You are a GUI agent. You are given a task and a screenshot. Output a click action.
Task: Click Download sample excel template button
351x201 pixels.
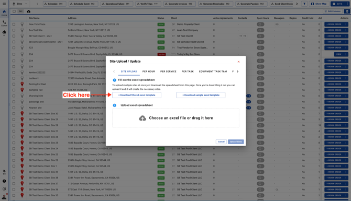coord(201,95)
